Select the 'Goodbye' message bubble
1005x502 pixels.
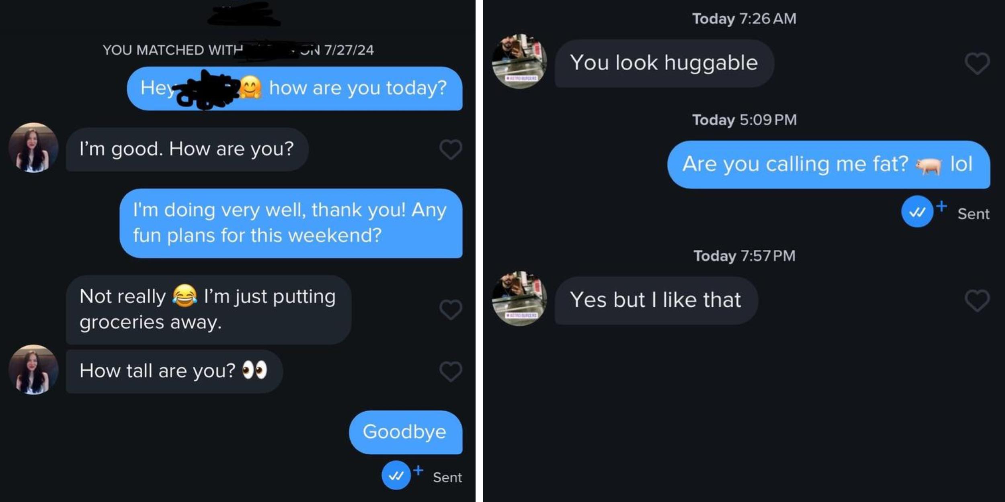pos(405,433)
